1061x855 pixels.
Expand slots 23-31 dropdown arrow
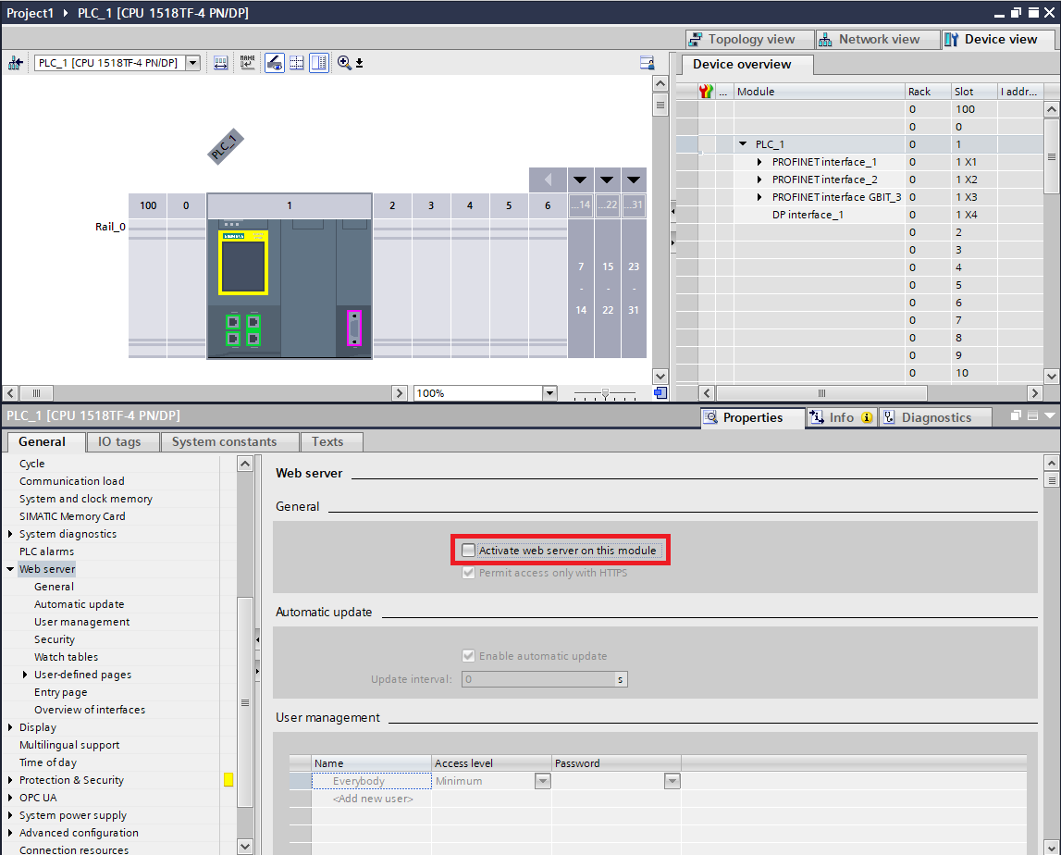click(x=634, y=180)
